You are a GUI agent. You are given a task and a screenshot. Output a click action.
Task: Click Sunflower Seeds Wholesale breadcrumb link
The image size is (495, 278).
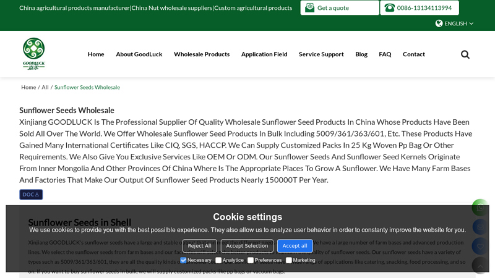(x=87, y=87)
